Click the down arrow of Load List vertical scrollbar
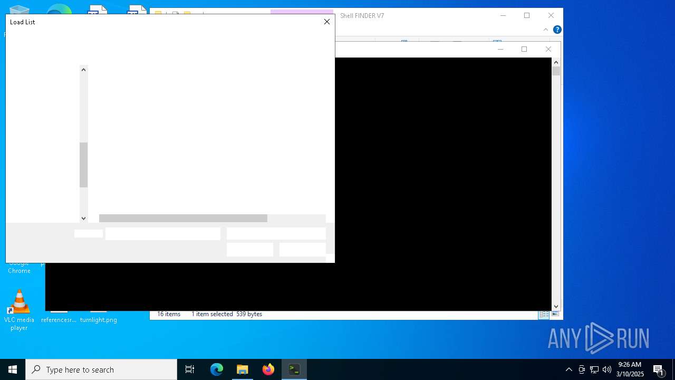 pos(83,218)
